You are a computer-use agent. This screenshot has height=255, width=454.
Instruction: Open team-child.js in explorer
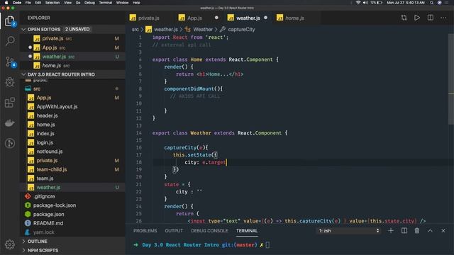pos(52,169)
